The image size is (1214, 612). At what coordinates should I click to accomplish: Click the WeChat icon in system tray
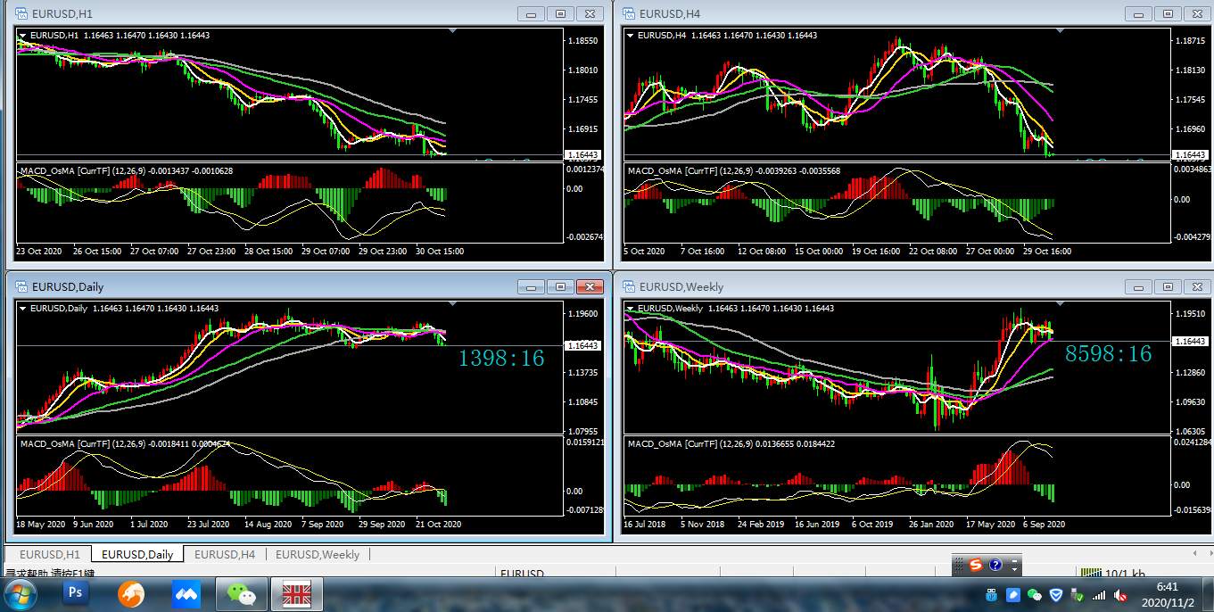(x=1035, y=595)
